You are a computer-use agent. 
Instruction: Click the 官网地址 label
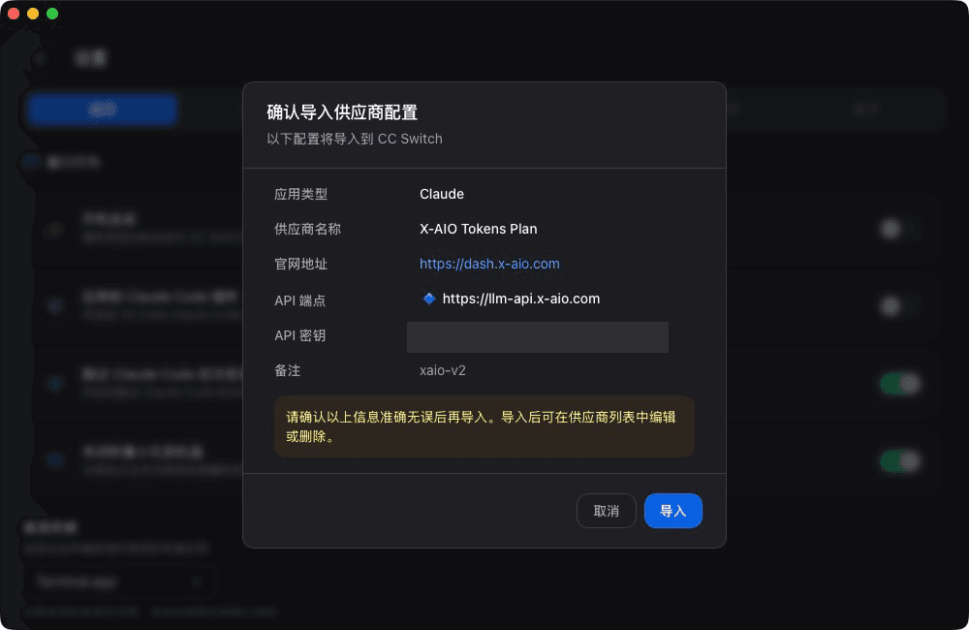[301, 264]
